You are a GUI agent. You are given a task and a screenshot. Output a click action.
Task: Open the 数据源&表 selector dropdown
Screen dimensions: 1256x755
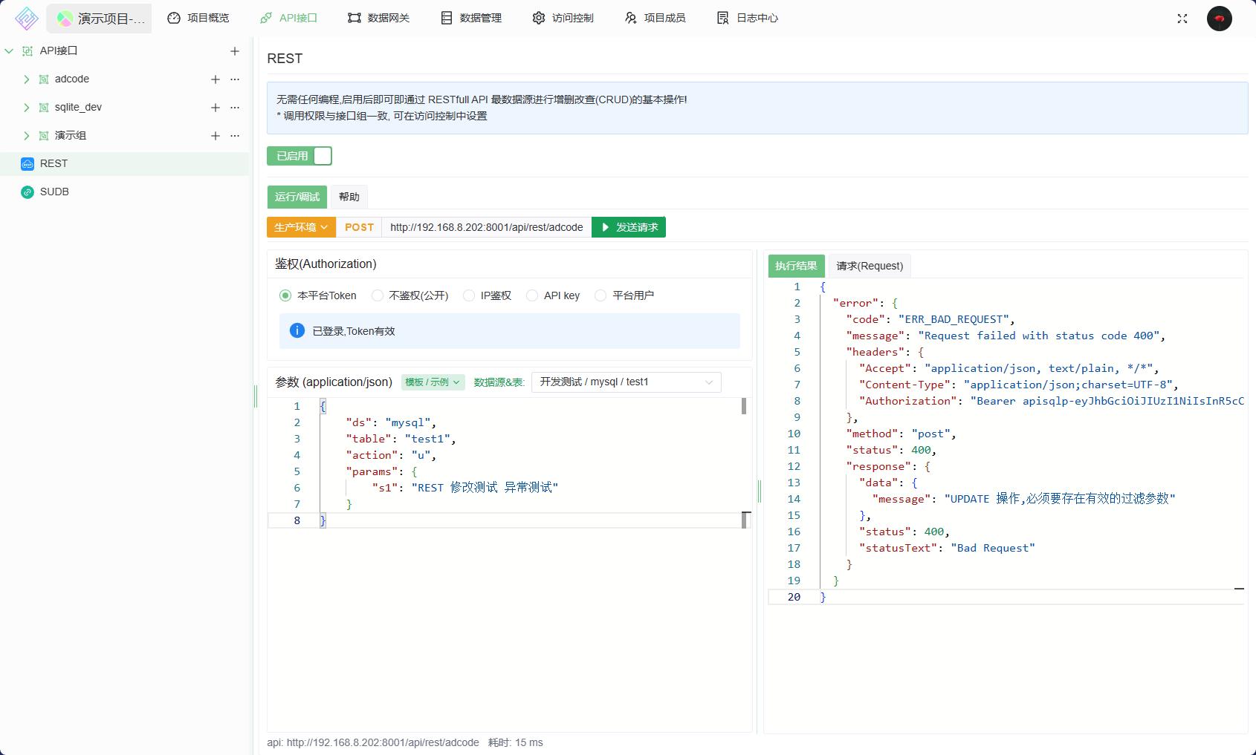626,382
